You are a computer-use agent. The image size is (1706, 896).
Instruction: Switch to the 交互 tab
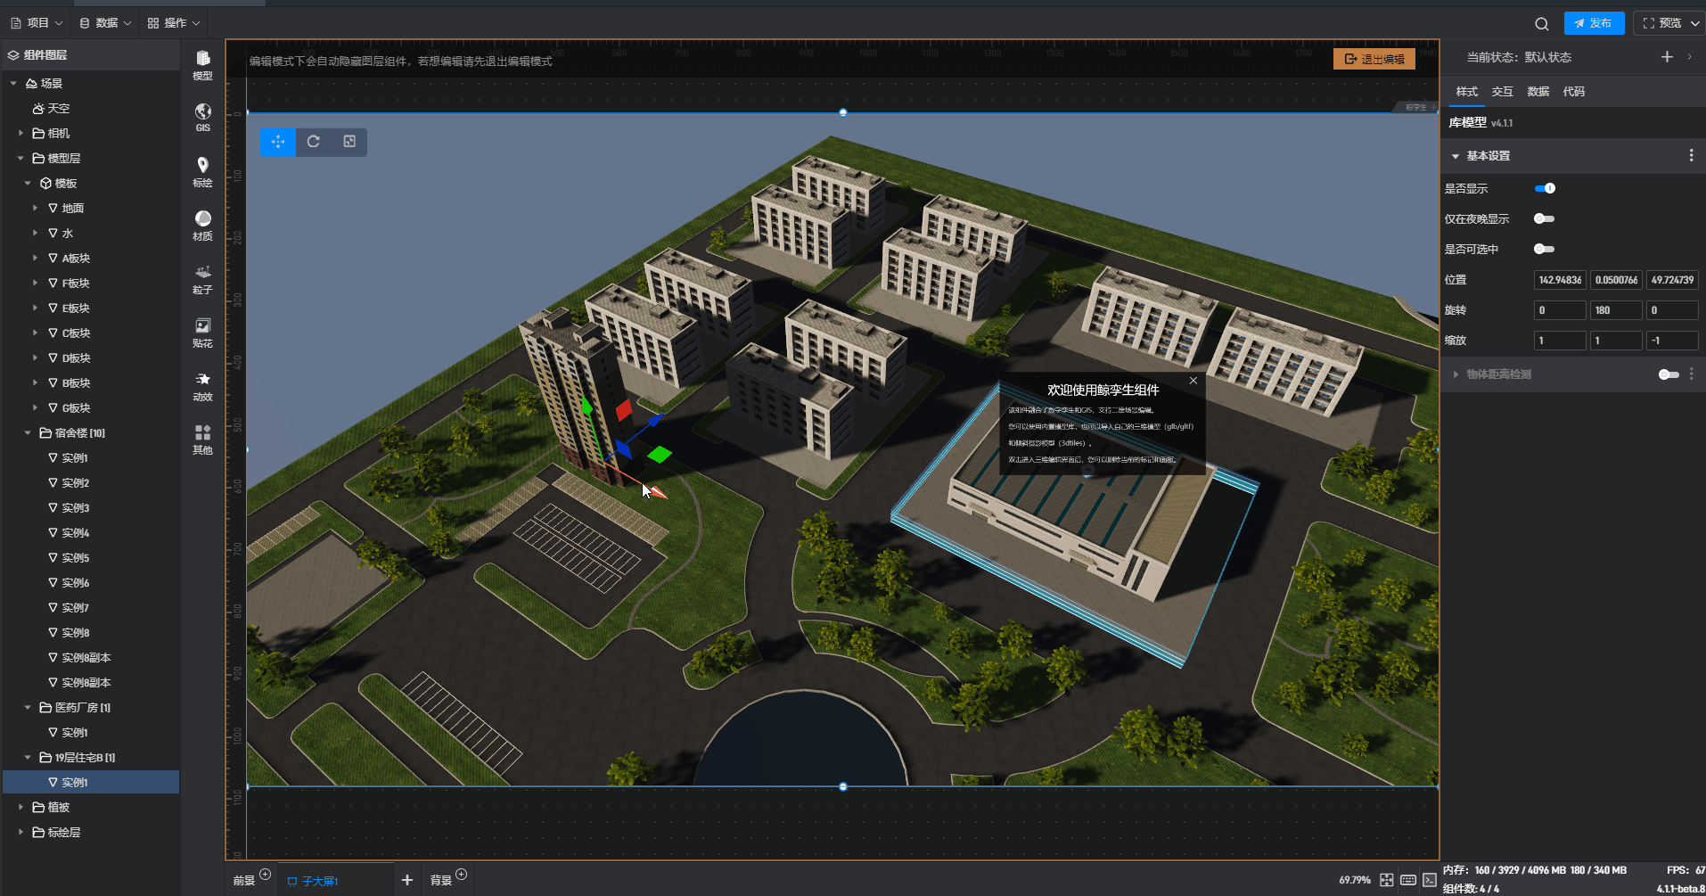[1502, 92]
